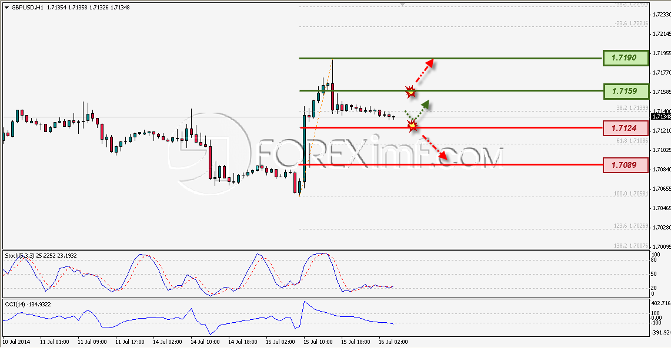Screen dimensions: 671x348
Task: Select the CCI(14) indicator label
Action: 28,305
